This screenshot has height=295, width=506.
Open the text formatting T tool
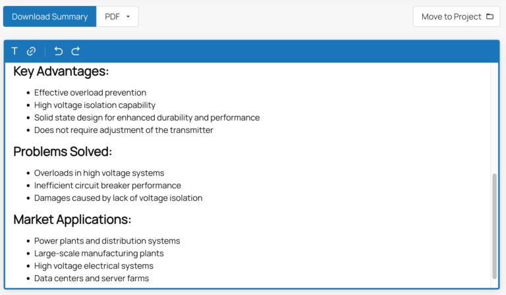point(14,51)
